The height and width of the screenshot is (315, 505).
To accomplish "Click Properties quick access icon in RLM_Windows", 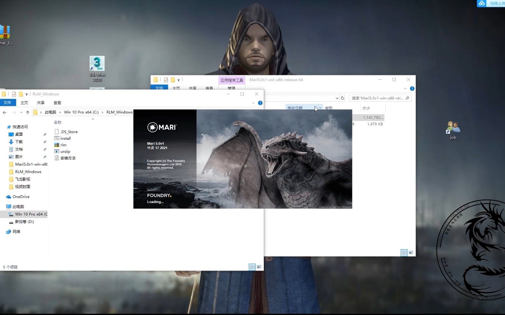I will click(x=14, y=94).
